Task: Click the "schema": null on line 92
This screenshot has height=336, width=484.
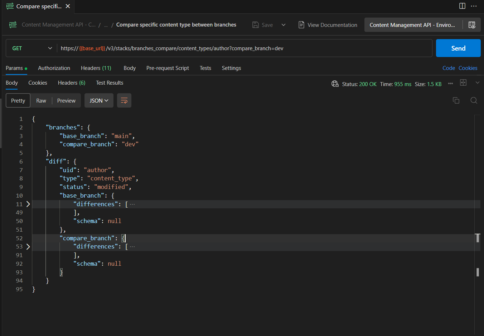Action: (97, 264)
